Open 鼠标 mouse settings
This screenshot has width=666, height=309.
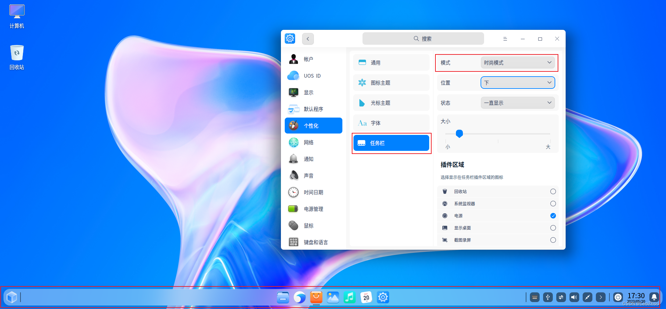313,226
